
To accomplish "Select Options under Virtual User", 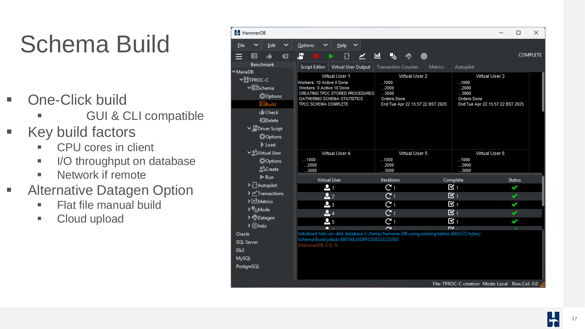I will point(271,161).
